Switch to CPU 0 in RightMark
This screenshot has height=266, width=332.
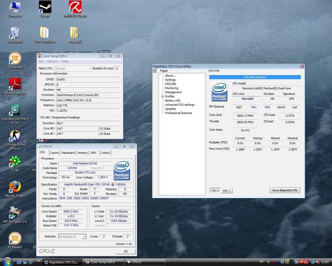[x=215, y=191]
